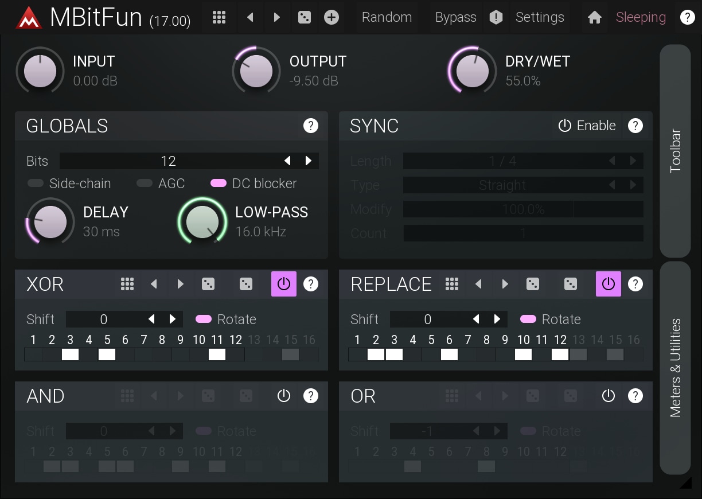Open the XOR section presets grid
The image size is (702, 499).
[x=127, y=284]
